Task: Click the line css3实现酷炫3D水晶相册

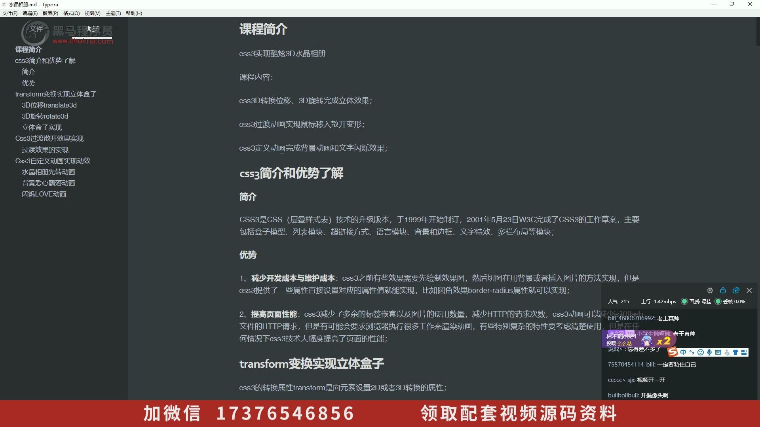Action: point(282,53)
